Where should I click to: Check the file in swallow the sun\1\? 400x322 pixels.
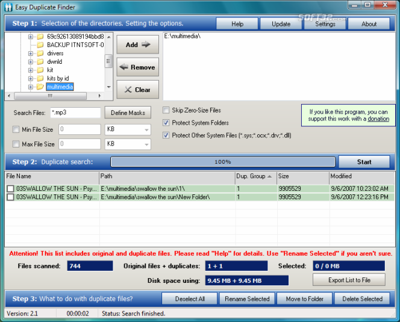tap(10, 188)
